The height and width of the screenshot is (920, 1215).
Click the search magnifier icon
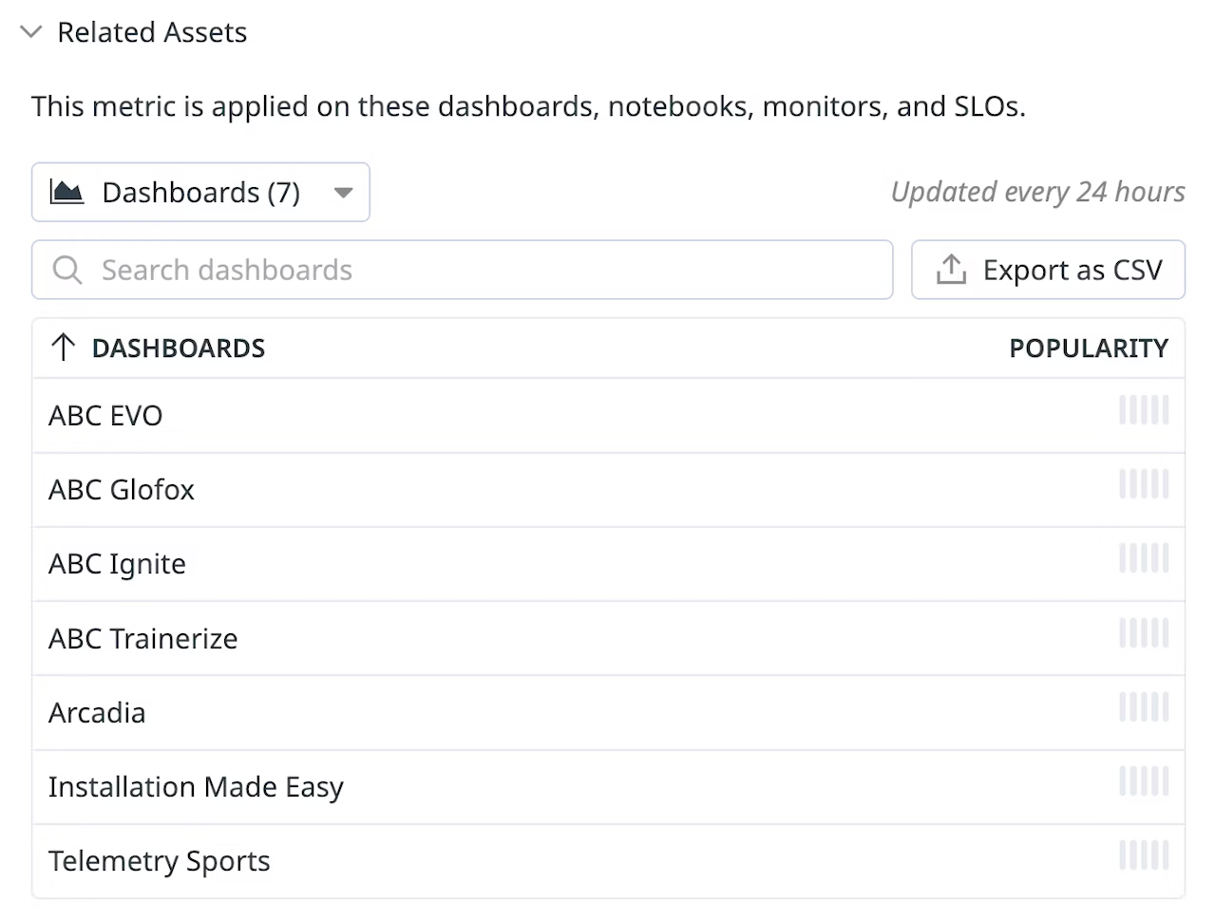click(67, 271)
